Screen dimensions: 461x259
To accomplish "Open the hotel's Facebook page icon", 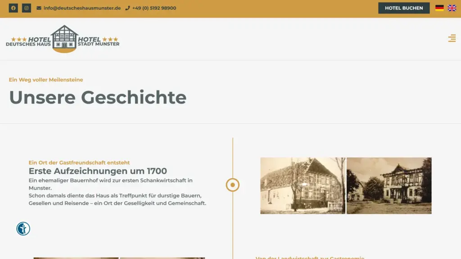I will 13,8.
